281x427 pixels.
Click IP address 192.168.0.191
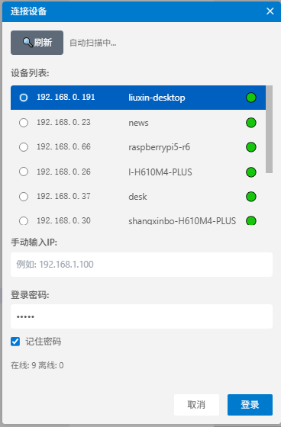pos(66,98)
